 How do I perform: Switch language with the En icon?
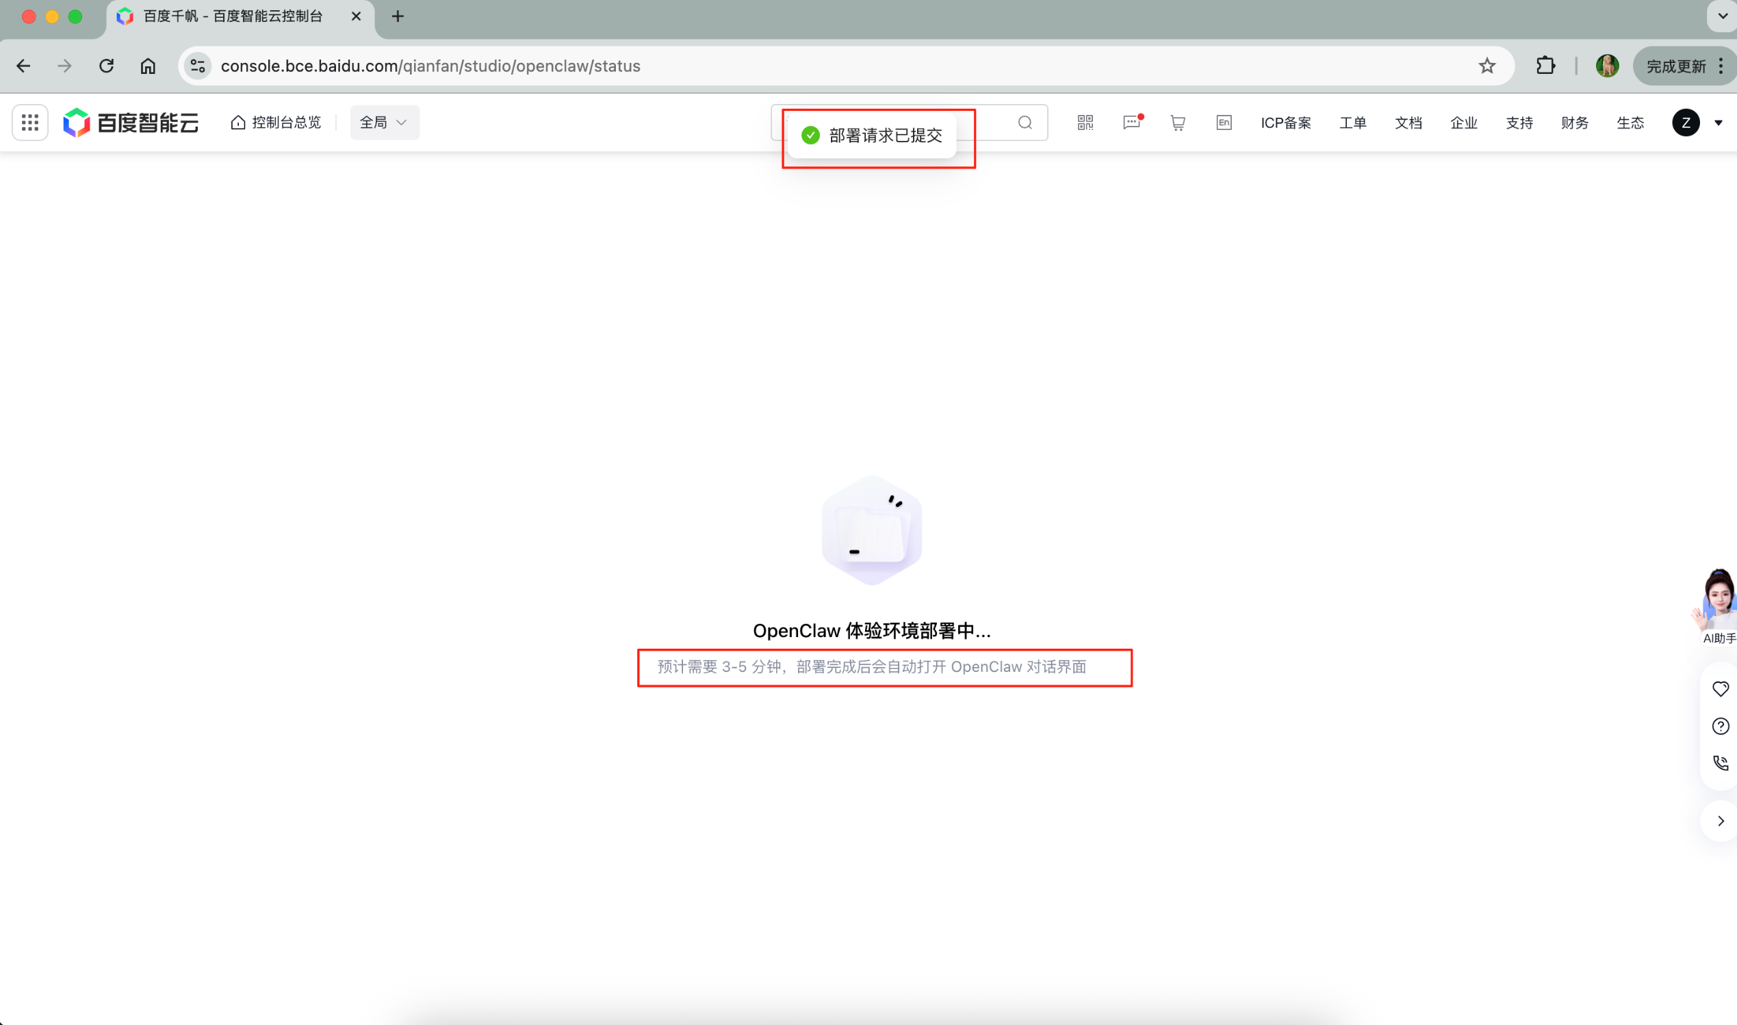[1223, 123]
